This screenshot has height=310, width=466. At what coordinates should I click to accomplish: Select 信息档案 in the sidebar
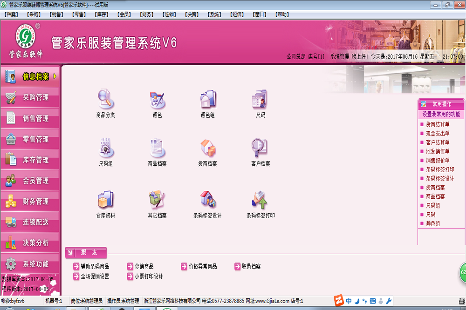30,77
